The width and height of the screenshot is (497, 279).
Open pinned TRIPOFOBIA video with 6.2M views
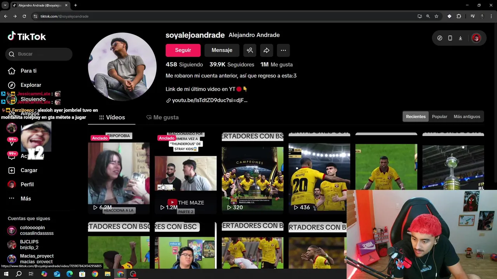119,173
